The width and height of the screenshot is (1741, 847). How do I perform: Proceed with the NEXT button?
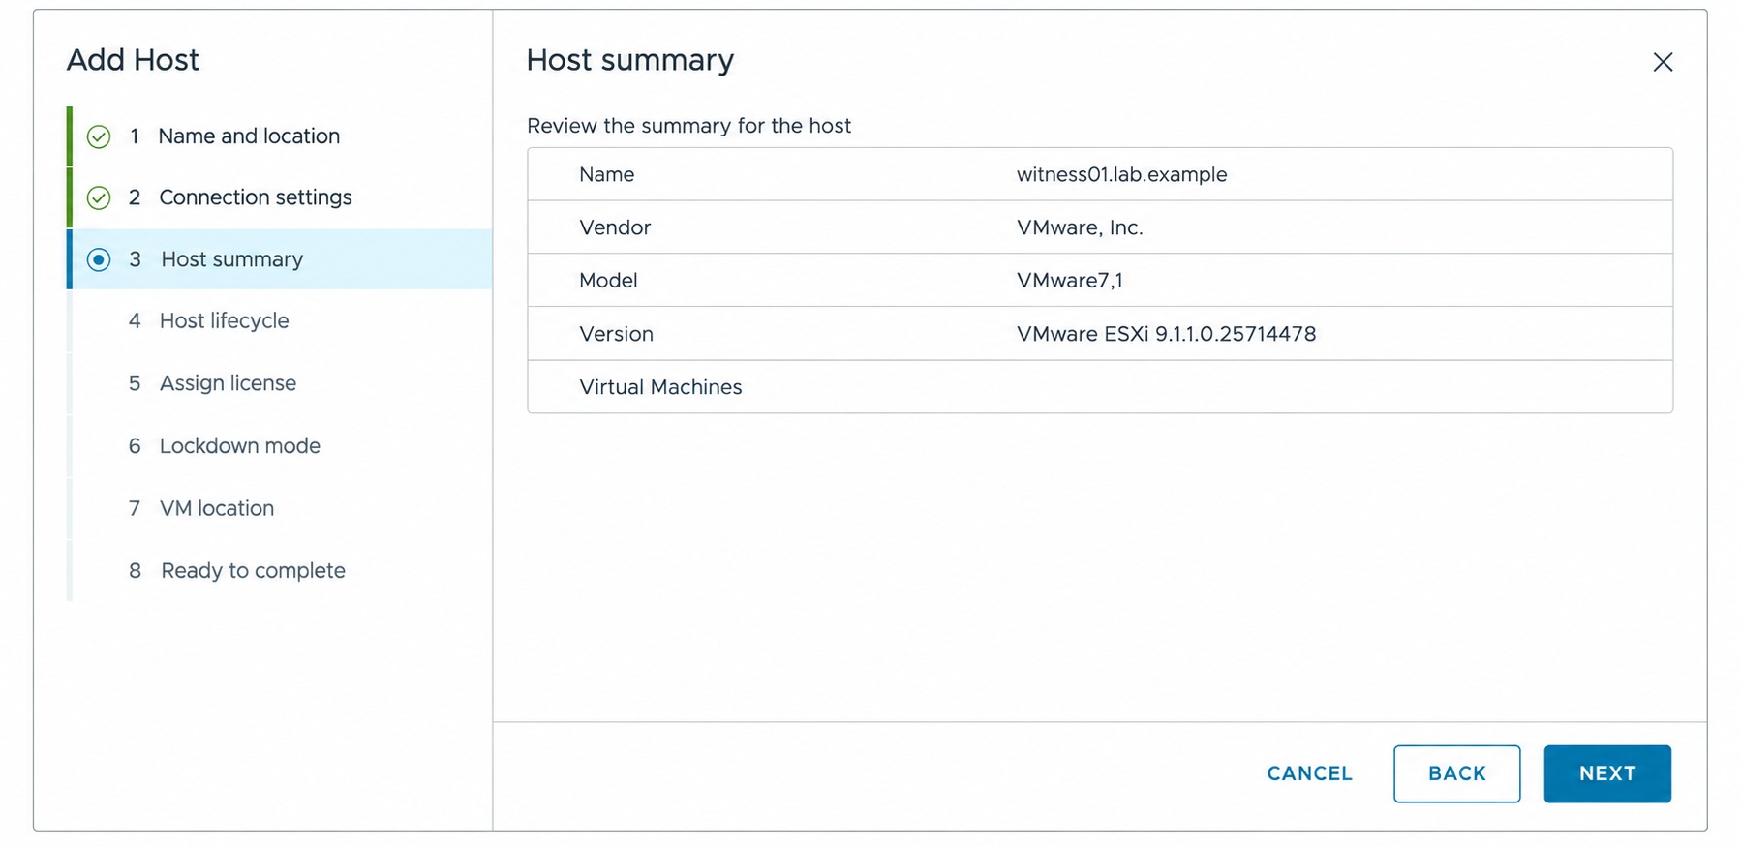(1607, 773)
